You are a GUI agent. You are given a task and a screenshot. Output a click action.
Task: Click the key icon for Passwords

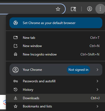[15, 81]
